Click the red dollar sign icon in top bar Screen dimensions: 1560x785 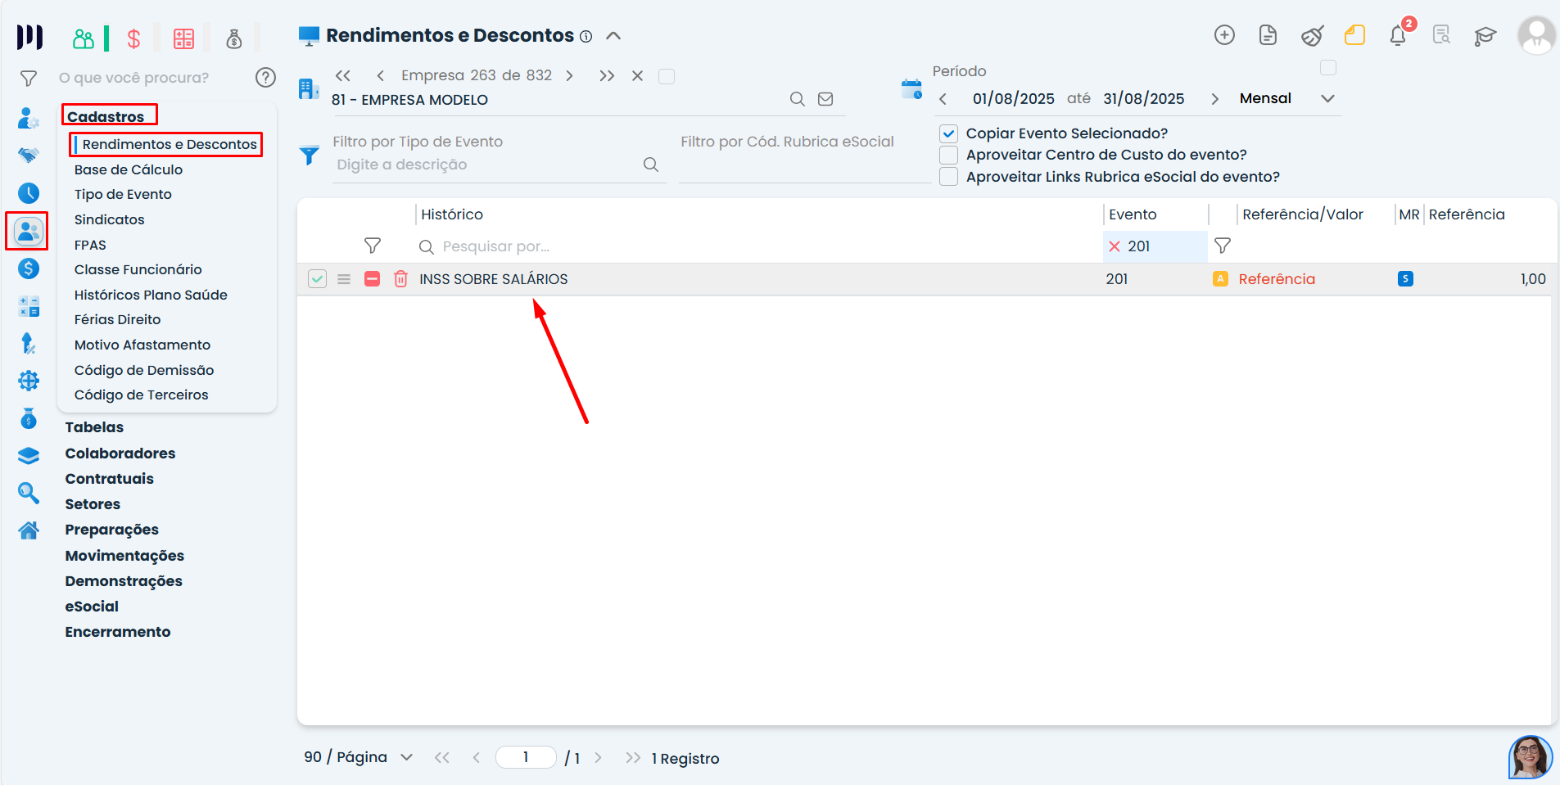click(133, 38)
